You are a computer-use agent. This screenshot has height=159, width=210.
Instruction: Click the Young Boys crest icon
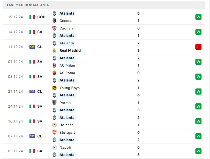(54, 88)
